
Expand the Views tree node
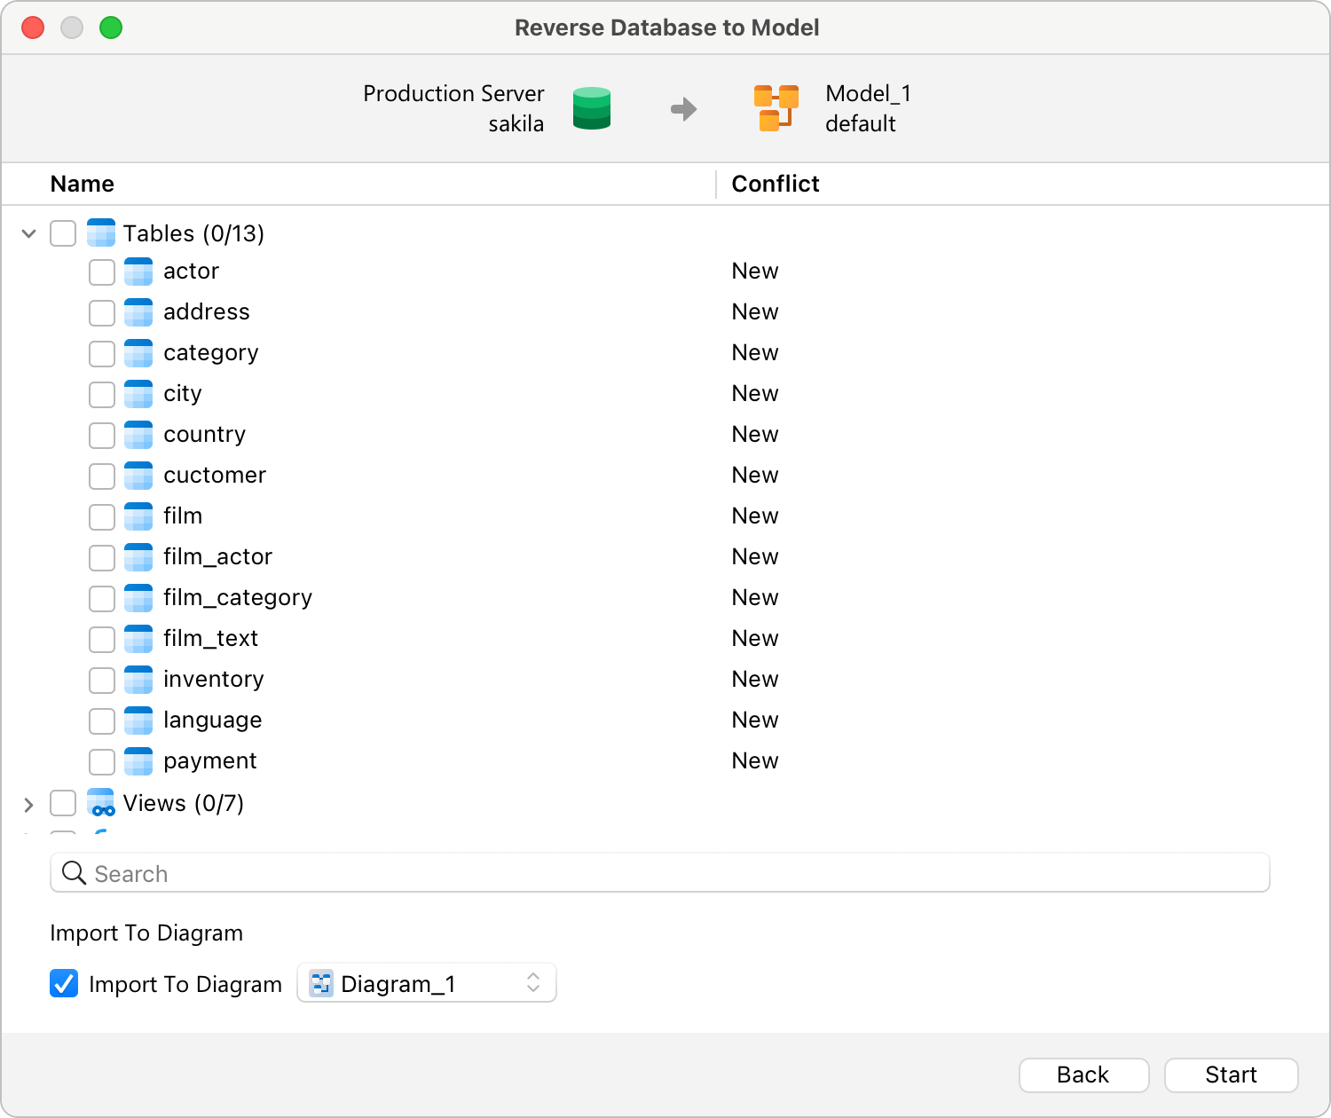pyautogui.click(x=28, y=803)
